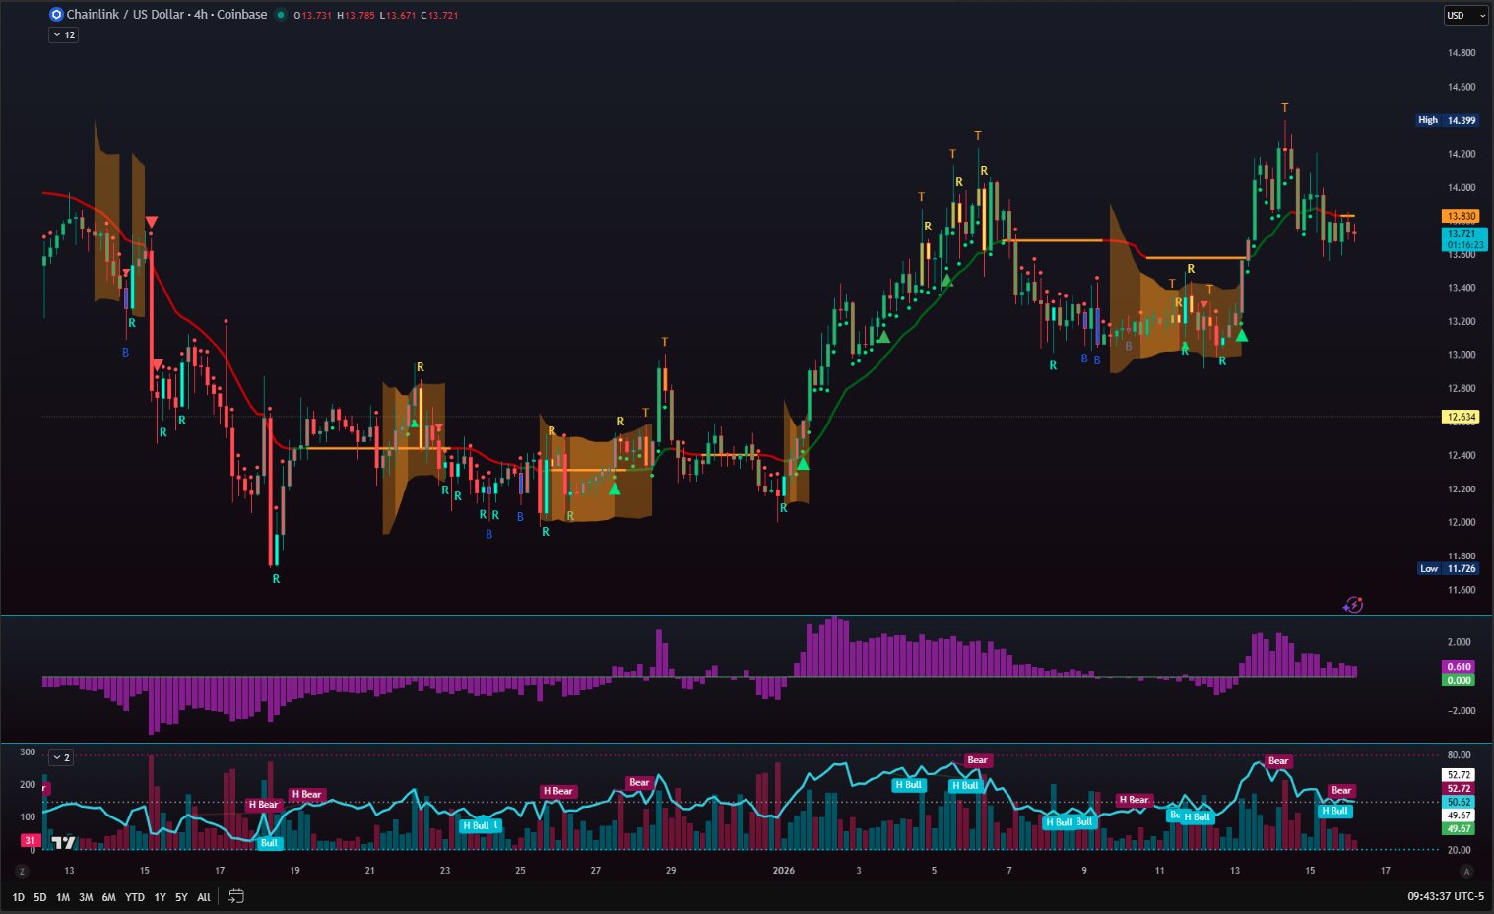The width and height of the screenshot is (1494, 914).
Task: Show All available chart history
Action: pos(203,897)
